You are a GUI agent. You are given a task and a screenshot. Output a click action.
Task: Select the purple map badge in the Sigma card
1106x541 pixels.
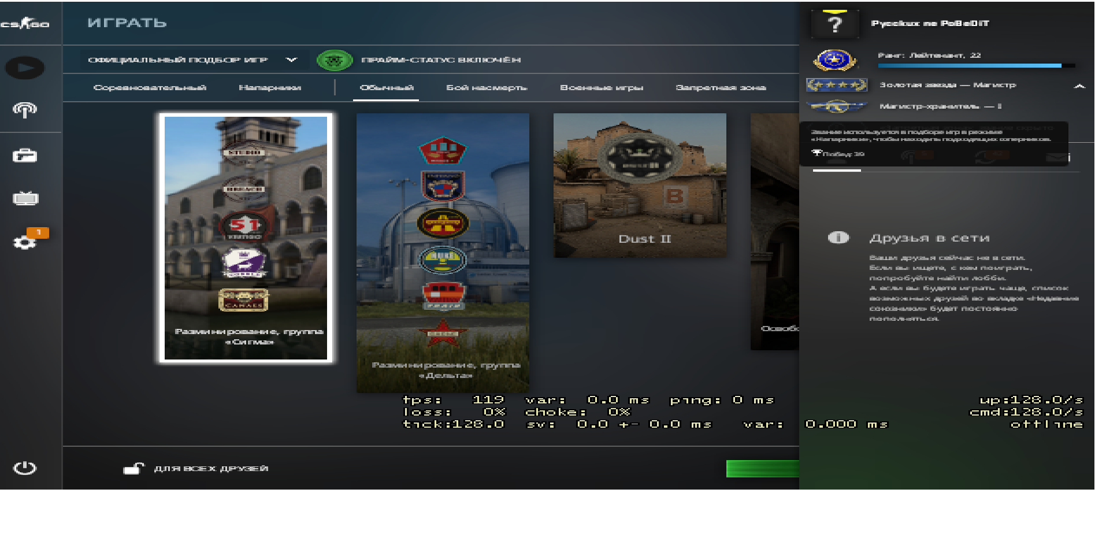click(x=244, y=262)
